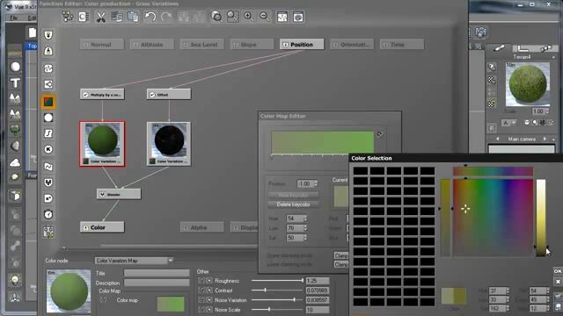Click the zoom-region magnifier with dashed box

point(232,17)
